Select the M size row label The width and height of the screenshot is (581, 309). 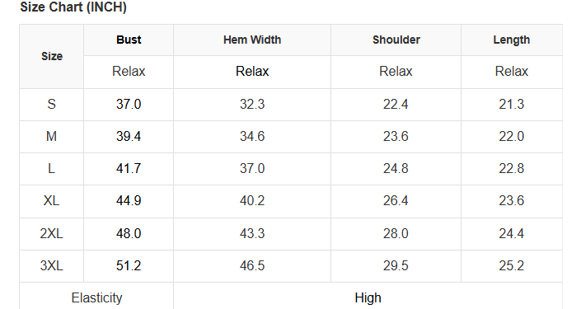point(51,136)
